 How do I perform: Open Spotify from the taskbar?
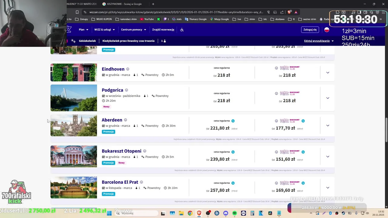(234, 213)
